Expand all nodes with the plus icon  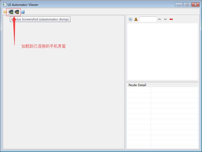pos(131,19)
